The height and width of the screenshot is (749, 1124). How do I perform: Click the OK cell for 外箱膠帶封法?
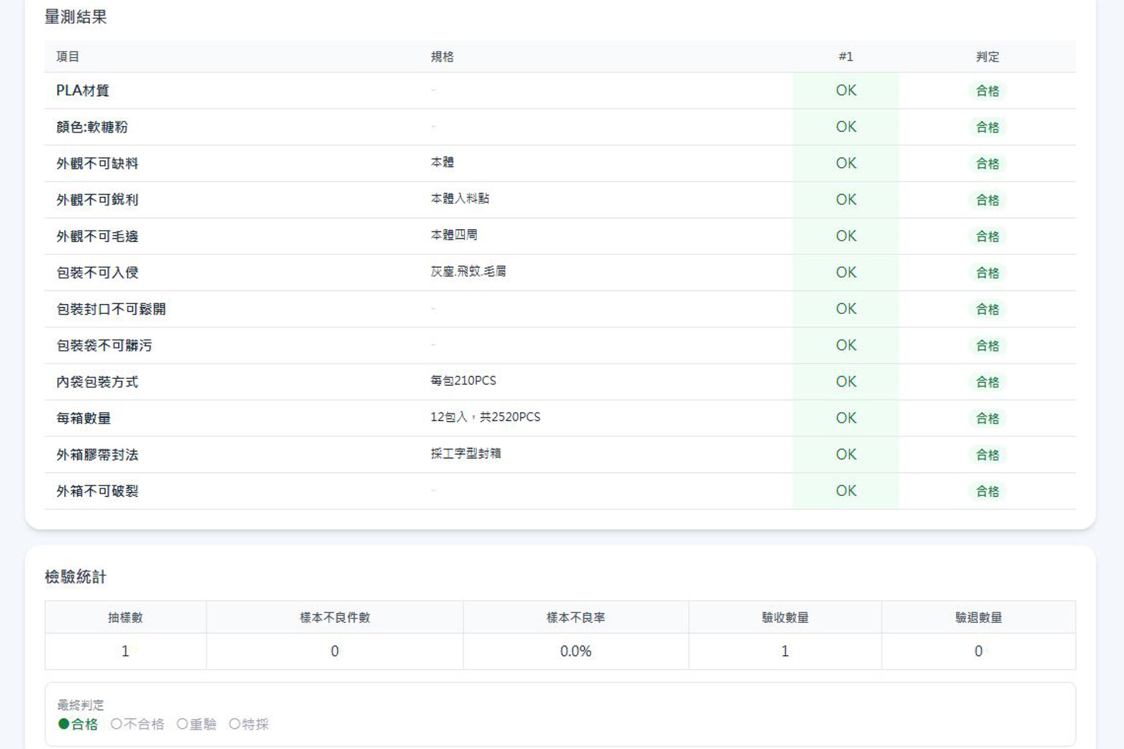tap(846, 455)
